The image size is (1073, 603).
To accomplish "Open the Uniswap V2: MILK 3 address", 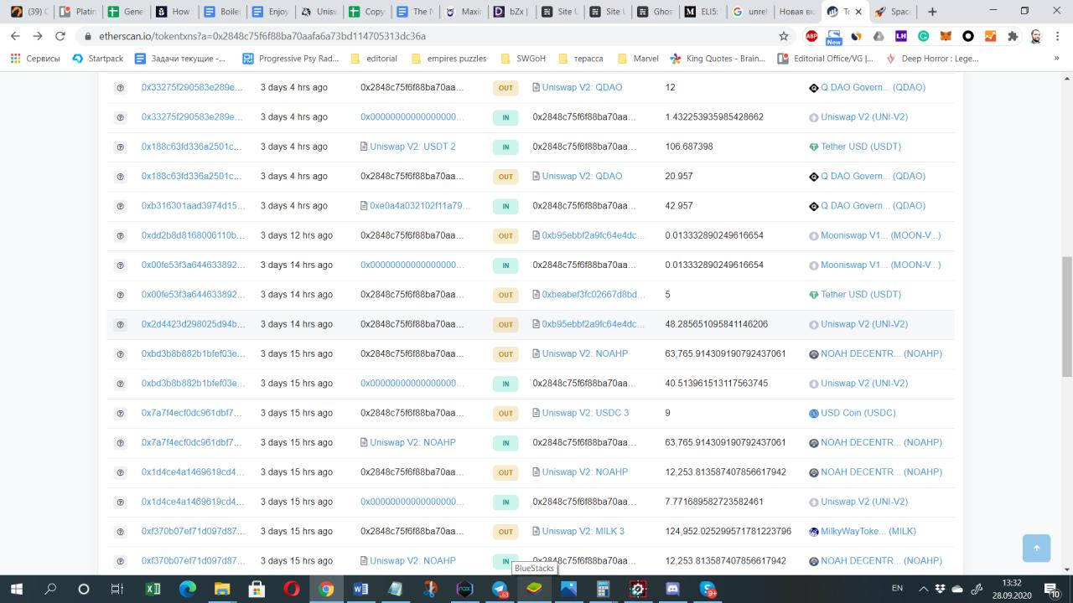I will pyautogui.click(x=583, y=531).
